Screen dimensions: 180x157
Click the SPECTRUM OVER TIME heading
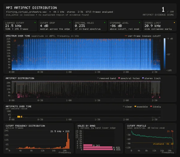pos(18,36)
